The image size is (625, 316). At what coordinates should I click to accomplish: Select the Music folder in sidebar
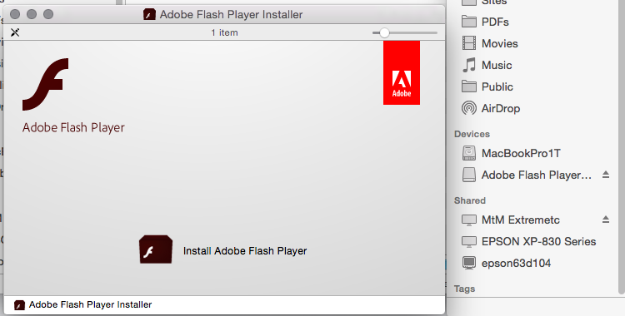point(487,65)
